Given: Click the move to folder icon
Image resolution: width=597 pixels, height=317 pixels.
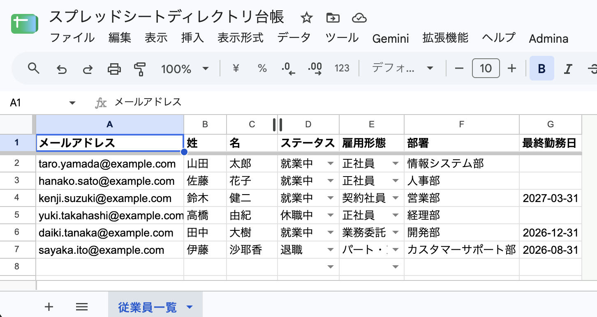Looking at the screenshot, I should (x=333, y=18).
